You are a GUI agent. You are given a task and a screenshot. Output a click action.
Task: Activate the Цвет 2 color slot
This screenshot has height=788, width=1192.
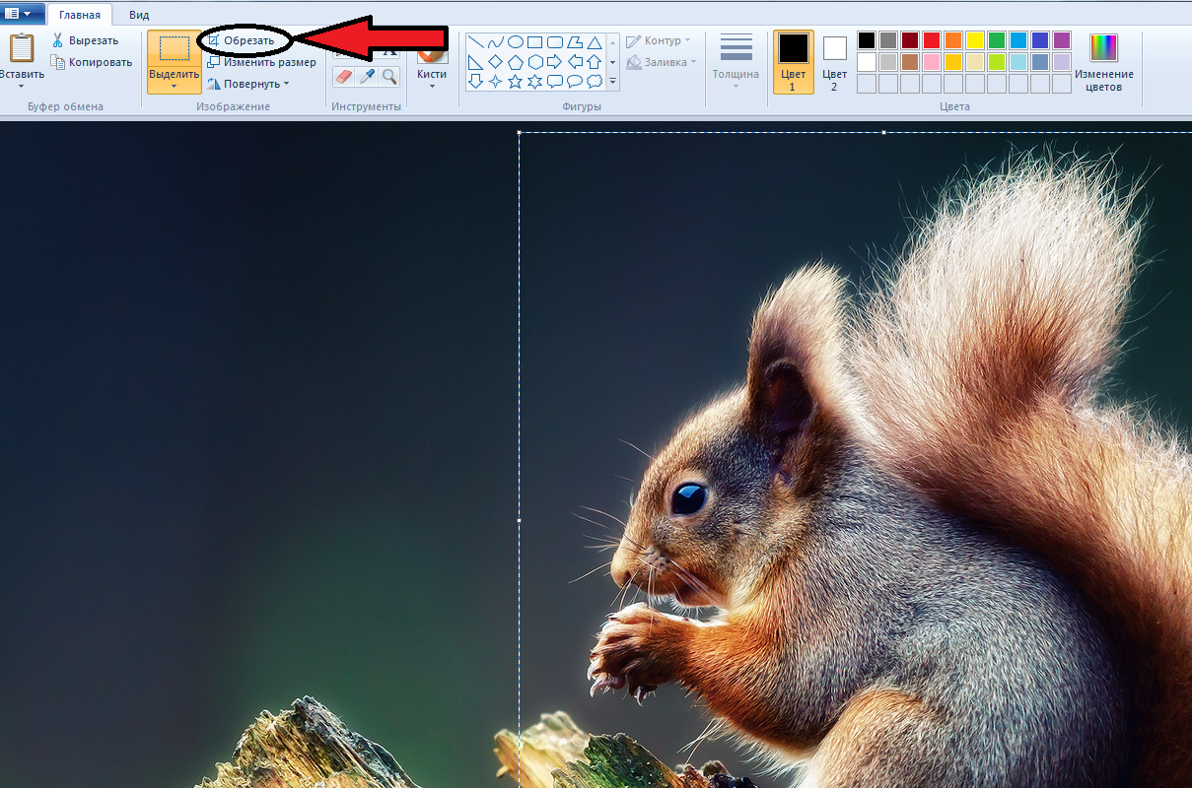point(834,60)
